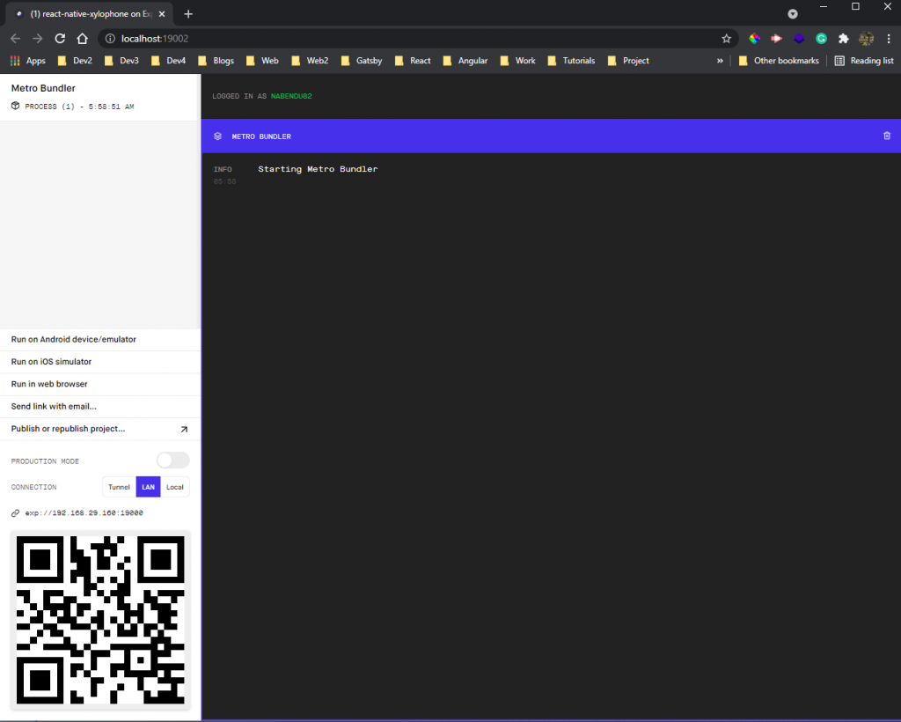Click the process cube icon in sidebar
The image size is (901, 722).
(16, 106)
